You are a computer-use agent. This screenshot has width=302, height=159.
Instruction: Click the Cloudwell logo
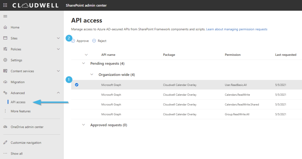click(x=35, y=5)
